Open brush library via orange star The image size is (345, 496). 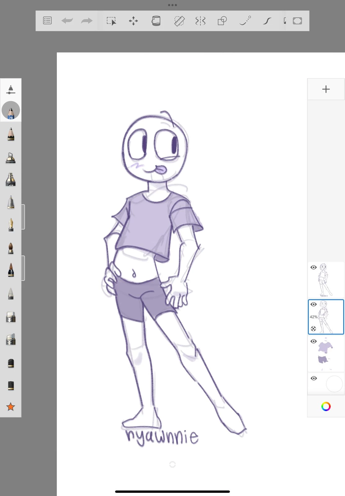pyautogui.click(x=11, y=407)
